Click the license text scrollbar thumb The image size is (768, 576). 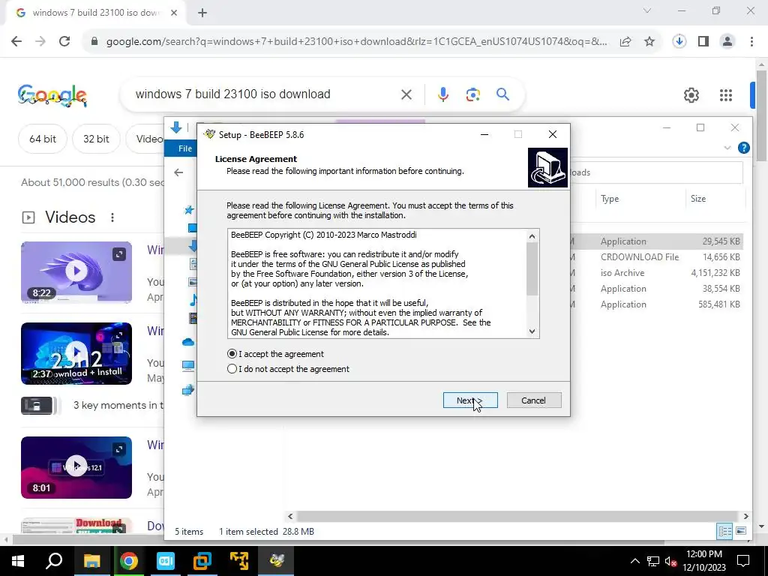(532, 268)
